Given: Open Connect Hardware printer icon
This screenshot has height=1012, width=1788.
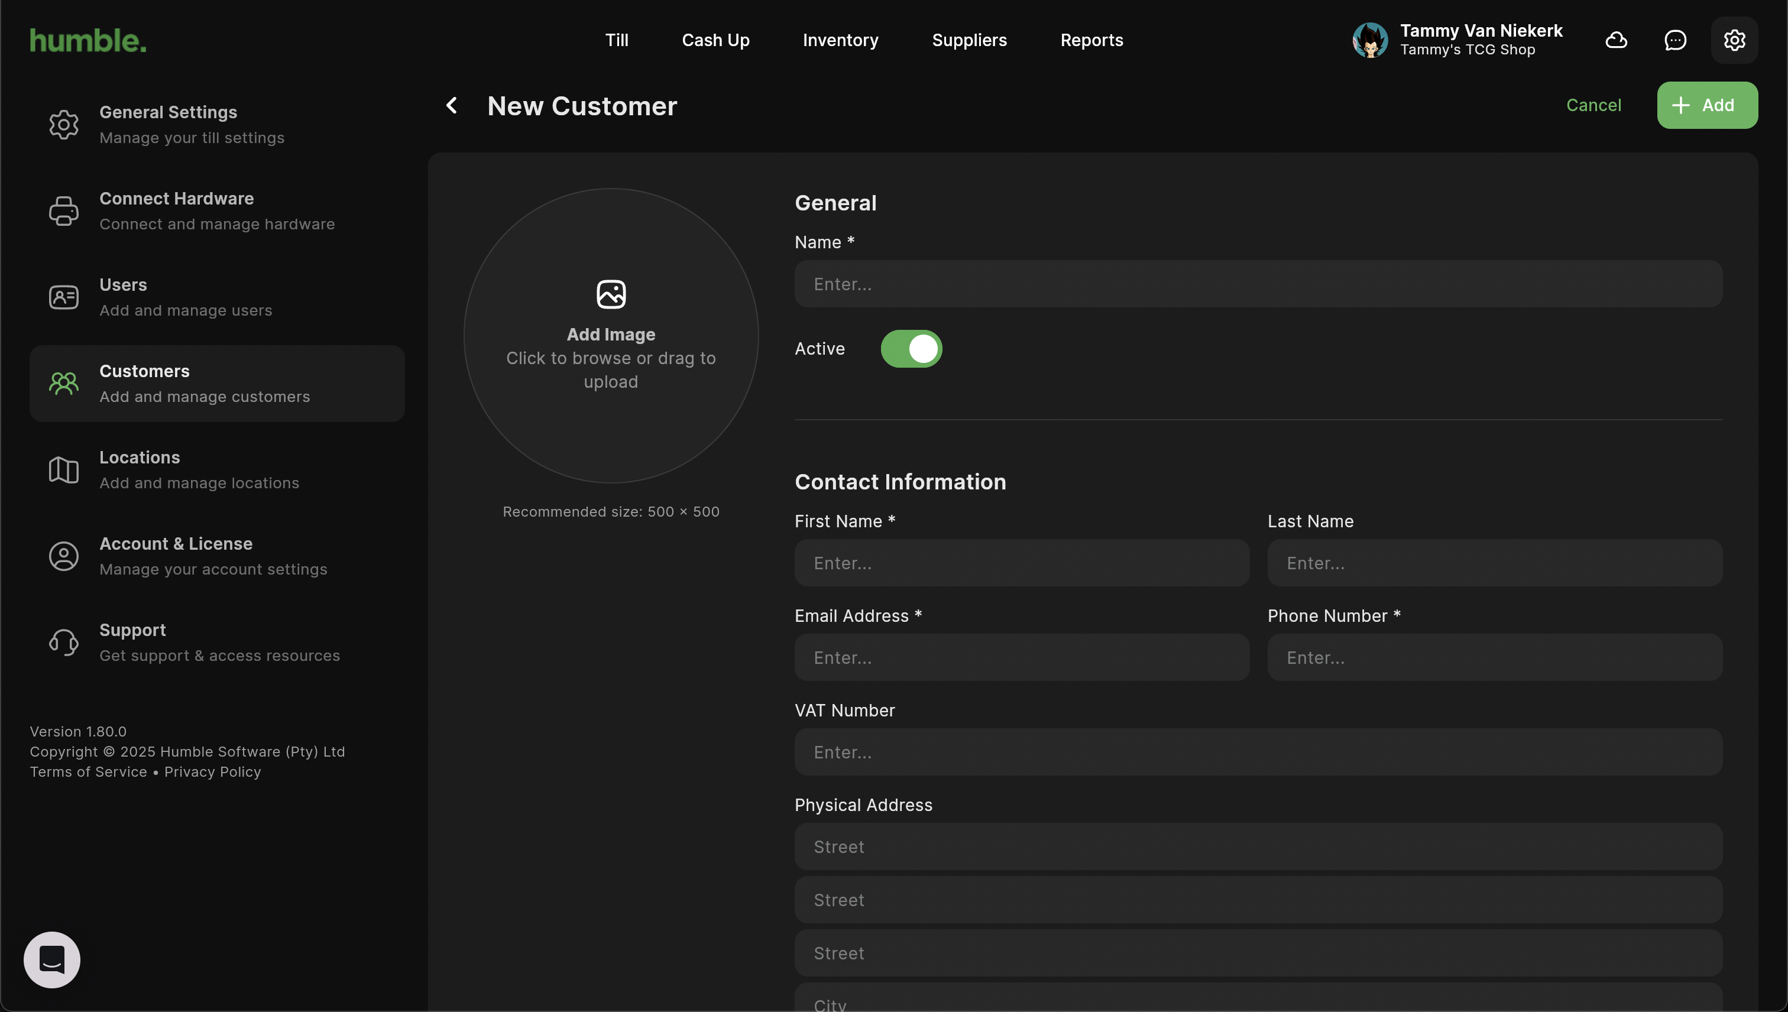Looking at the screenshot, I should (x=63, y=210).
